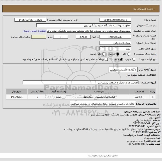Screen dimensions: 162x161
Task: Click the دورنگار number 31773506-041
Action: click(141, 123)
